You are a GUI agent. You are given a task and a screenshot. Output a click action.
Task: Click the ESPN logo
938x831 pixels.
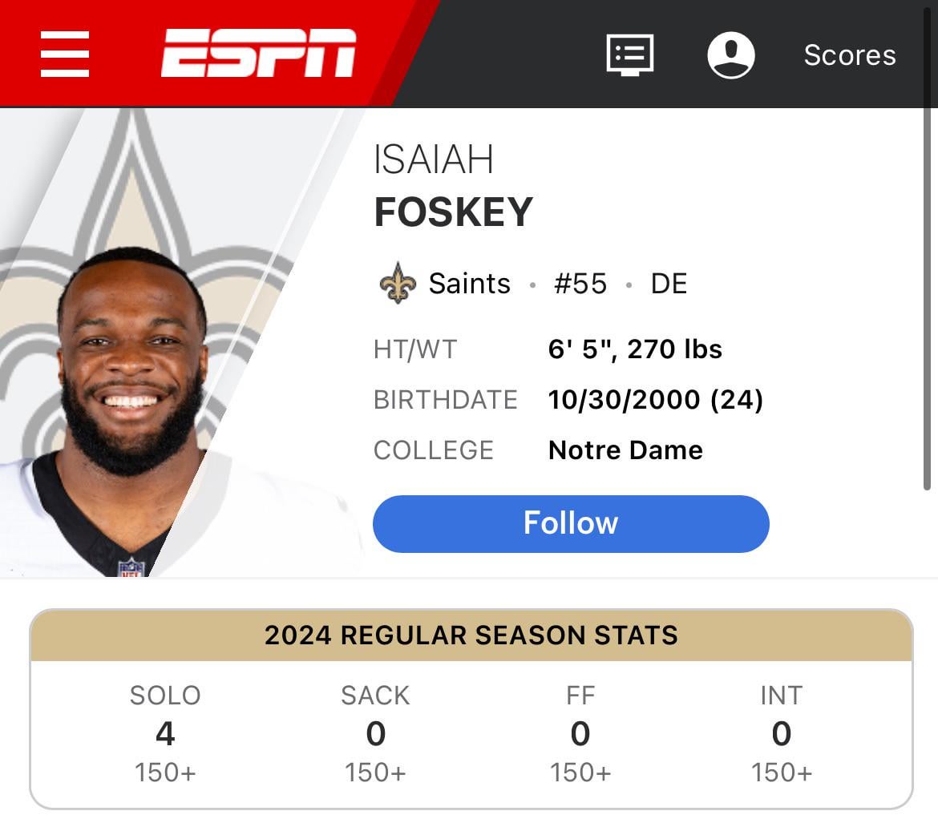[x=258, y=54]
